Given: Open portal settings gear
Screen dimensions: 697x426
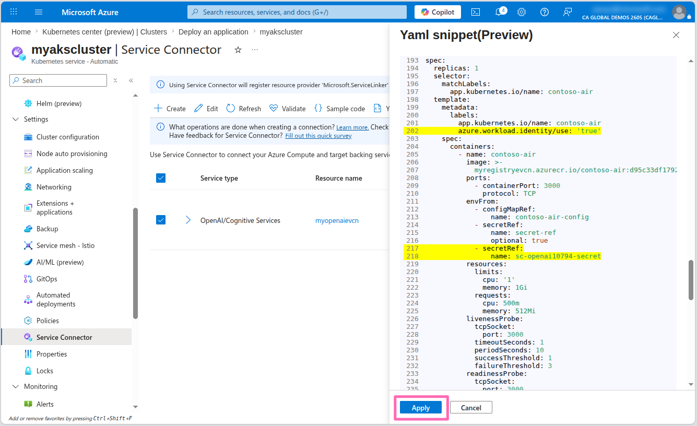Looking at the screenshot, I should point(522,12).
